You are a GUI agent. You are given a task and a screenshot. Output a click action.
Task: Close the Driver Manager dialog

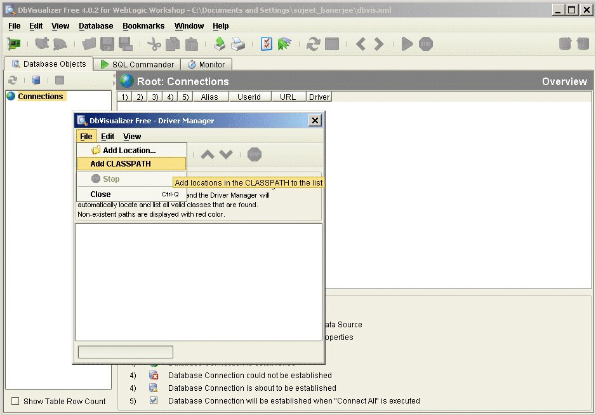click(x=315, y=120)
